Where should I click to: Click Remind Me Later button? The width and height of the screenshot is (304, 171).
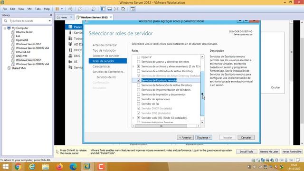[269, 152]
